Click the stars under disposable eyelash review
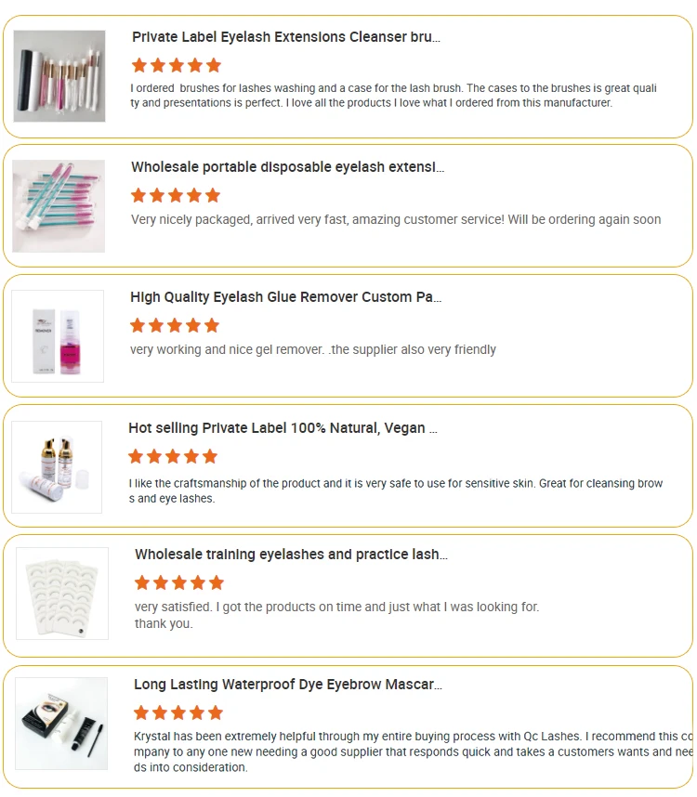The image size is (697, 797). (176, 195)
